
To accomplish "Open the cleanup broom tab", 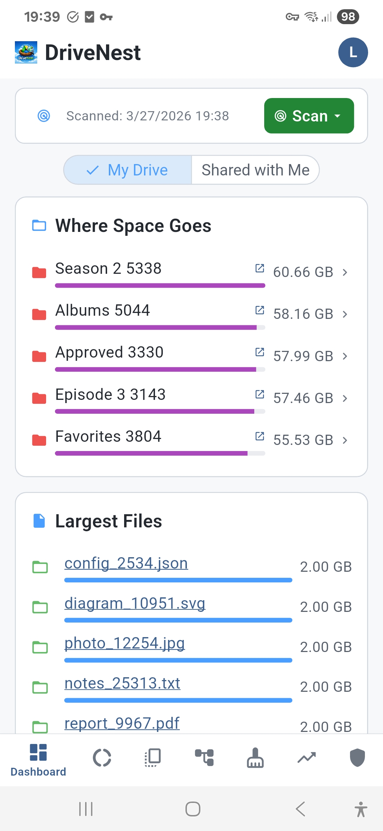I will pos(255,758).
